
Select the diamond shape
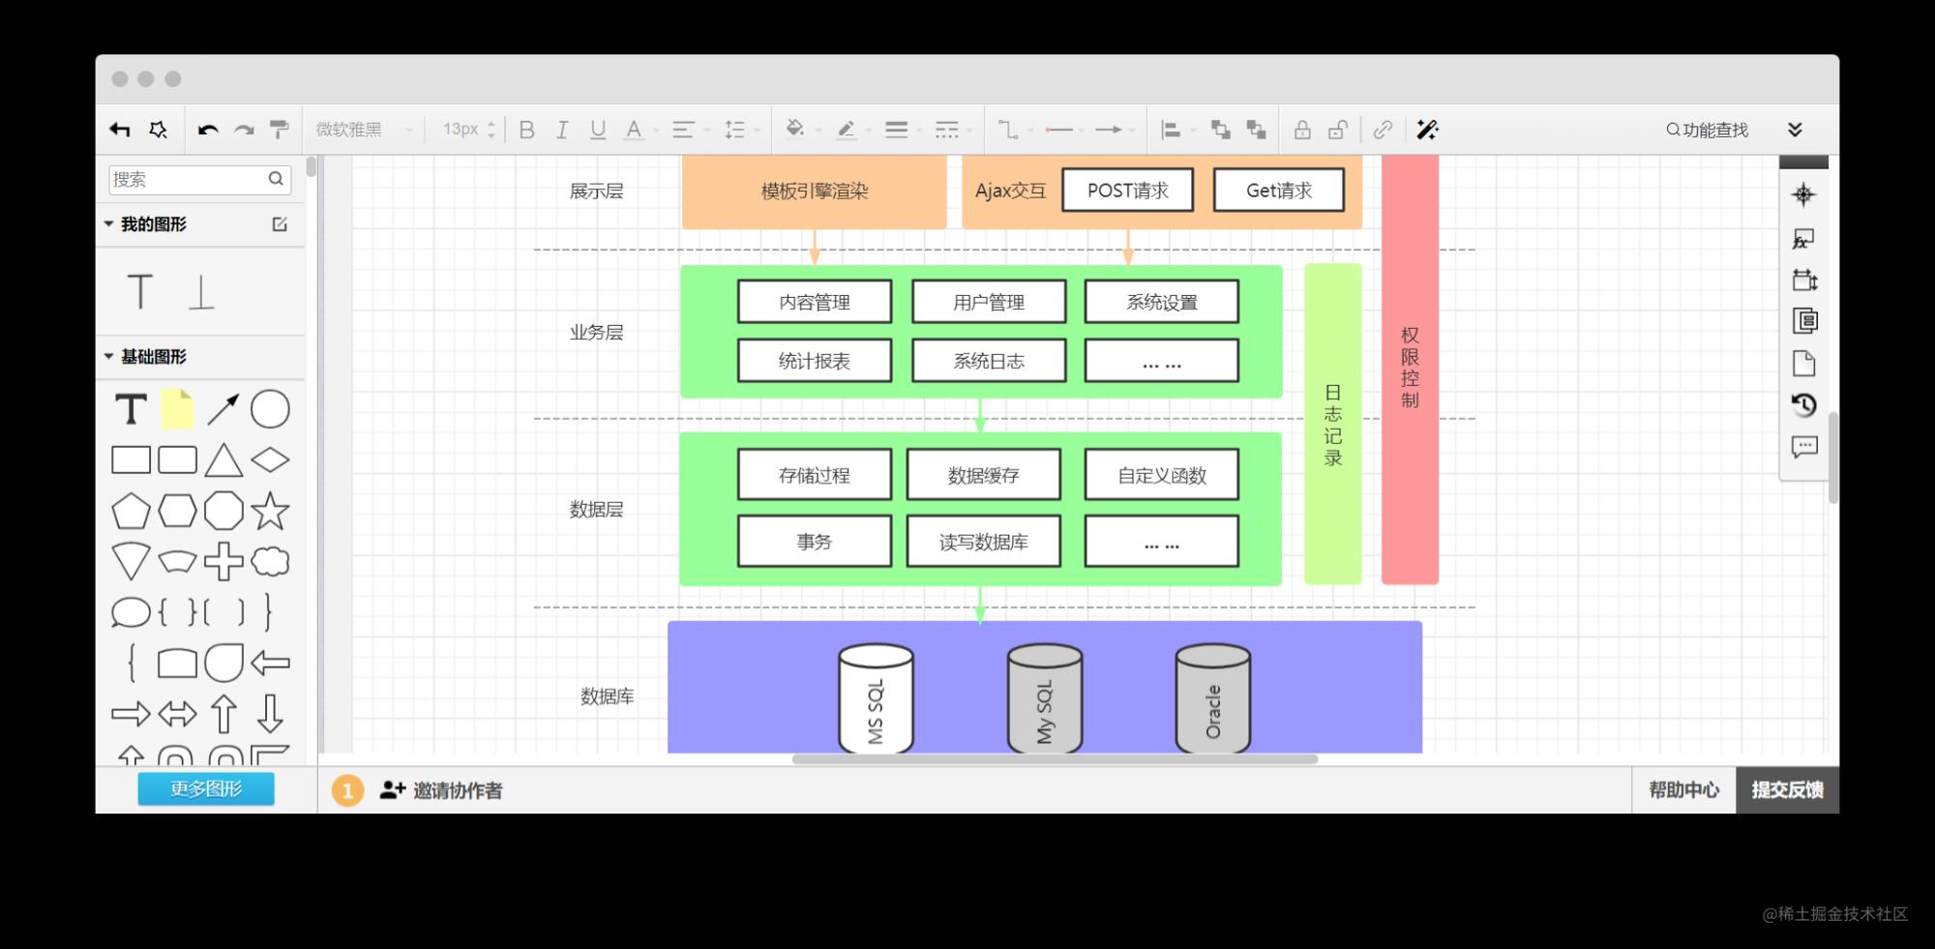[x=270, y=460]
